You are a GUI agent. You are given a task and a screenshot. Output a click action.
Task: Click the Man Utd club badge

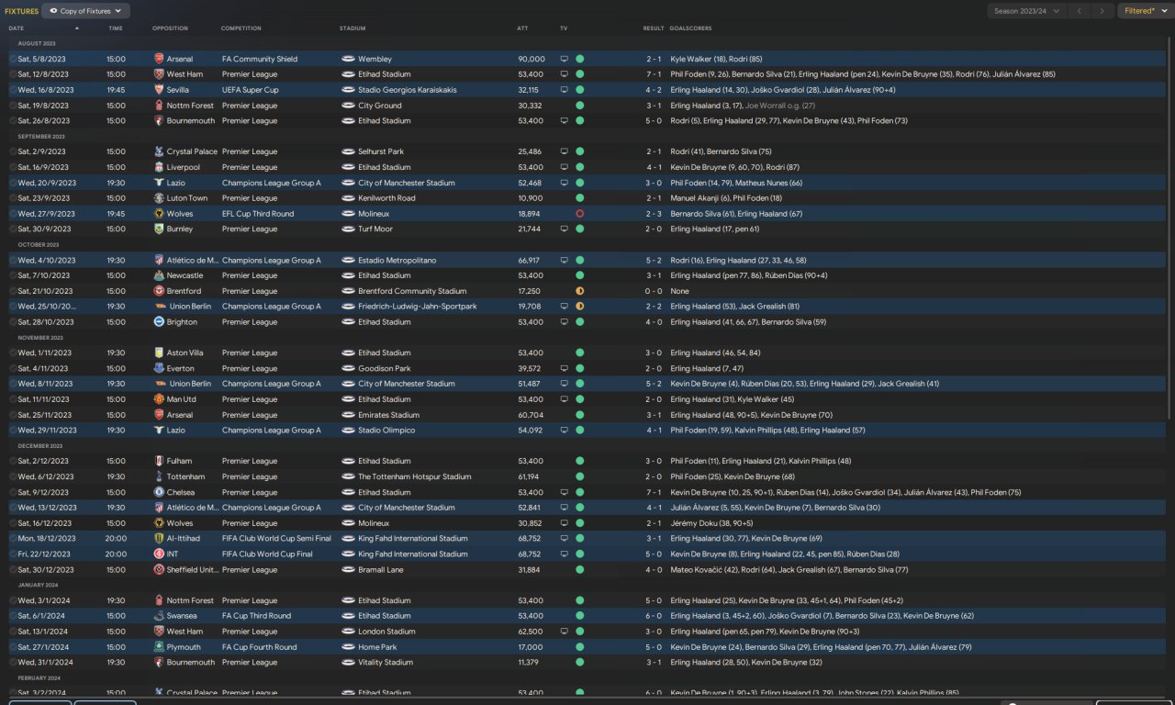(x=160, y=399)
